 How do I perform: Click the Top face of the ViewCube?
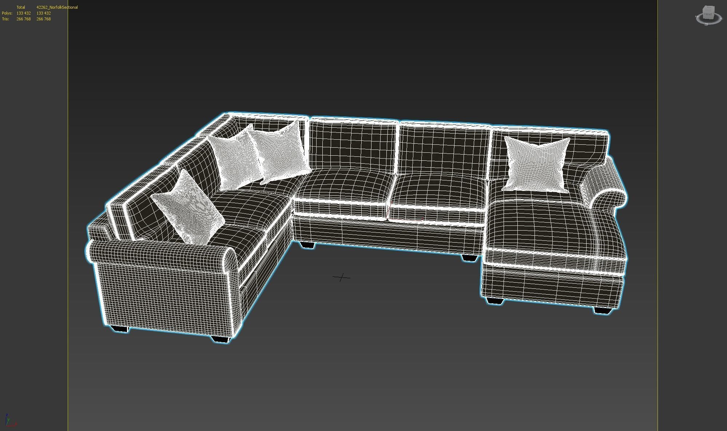point(709,7)
